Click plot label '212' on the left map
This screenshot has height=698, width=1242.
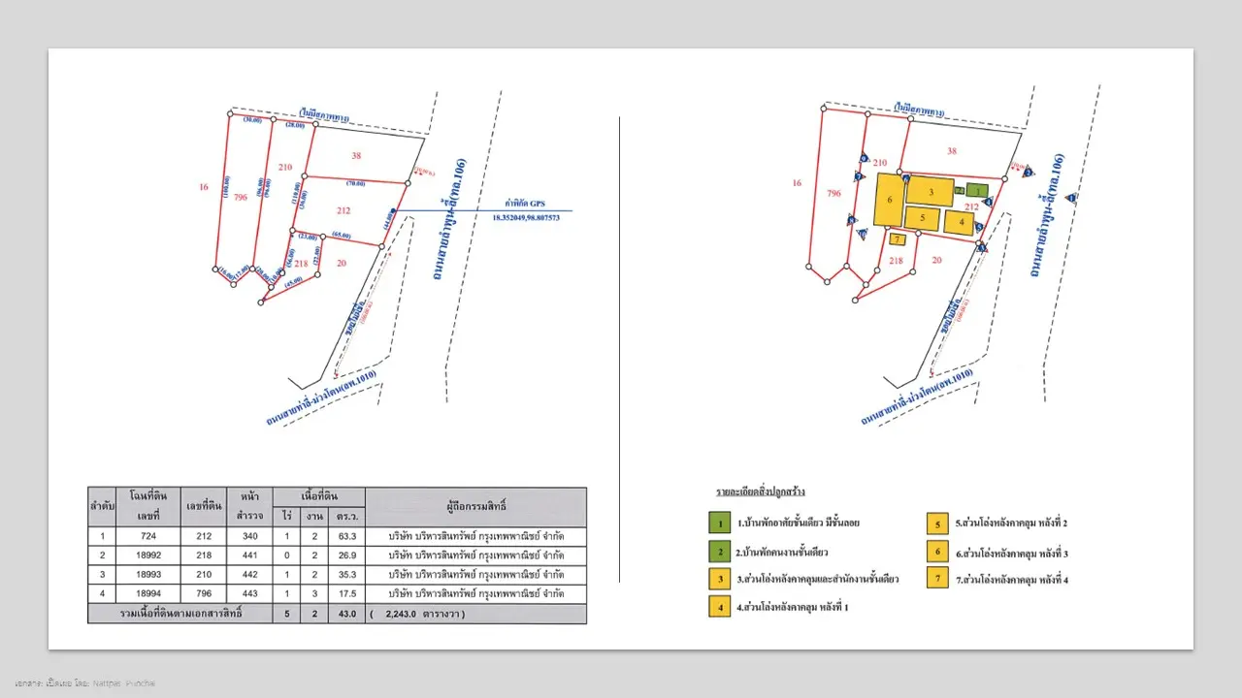(x=343, y=210)
